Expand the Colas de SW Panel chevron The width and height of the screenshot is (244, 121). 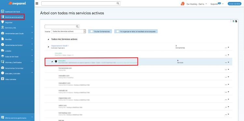pos(32,56)
